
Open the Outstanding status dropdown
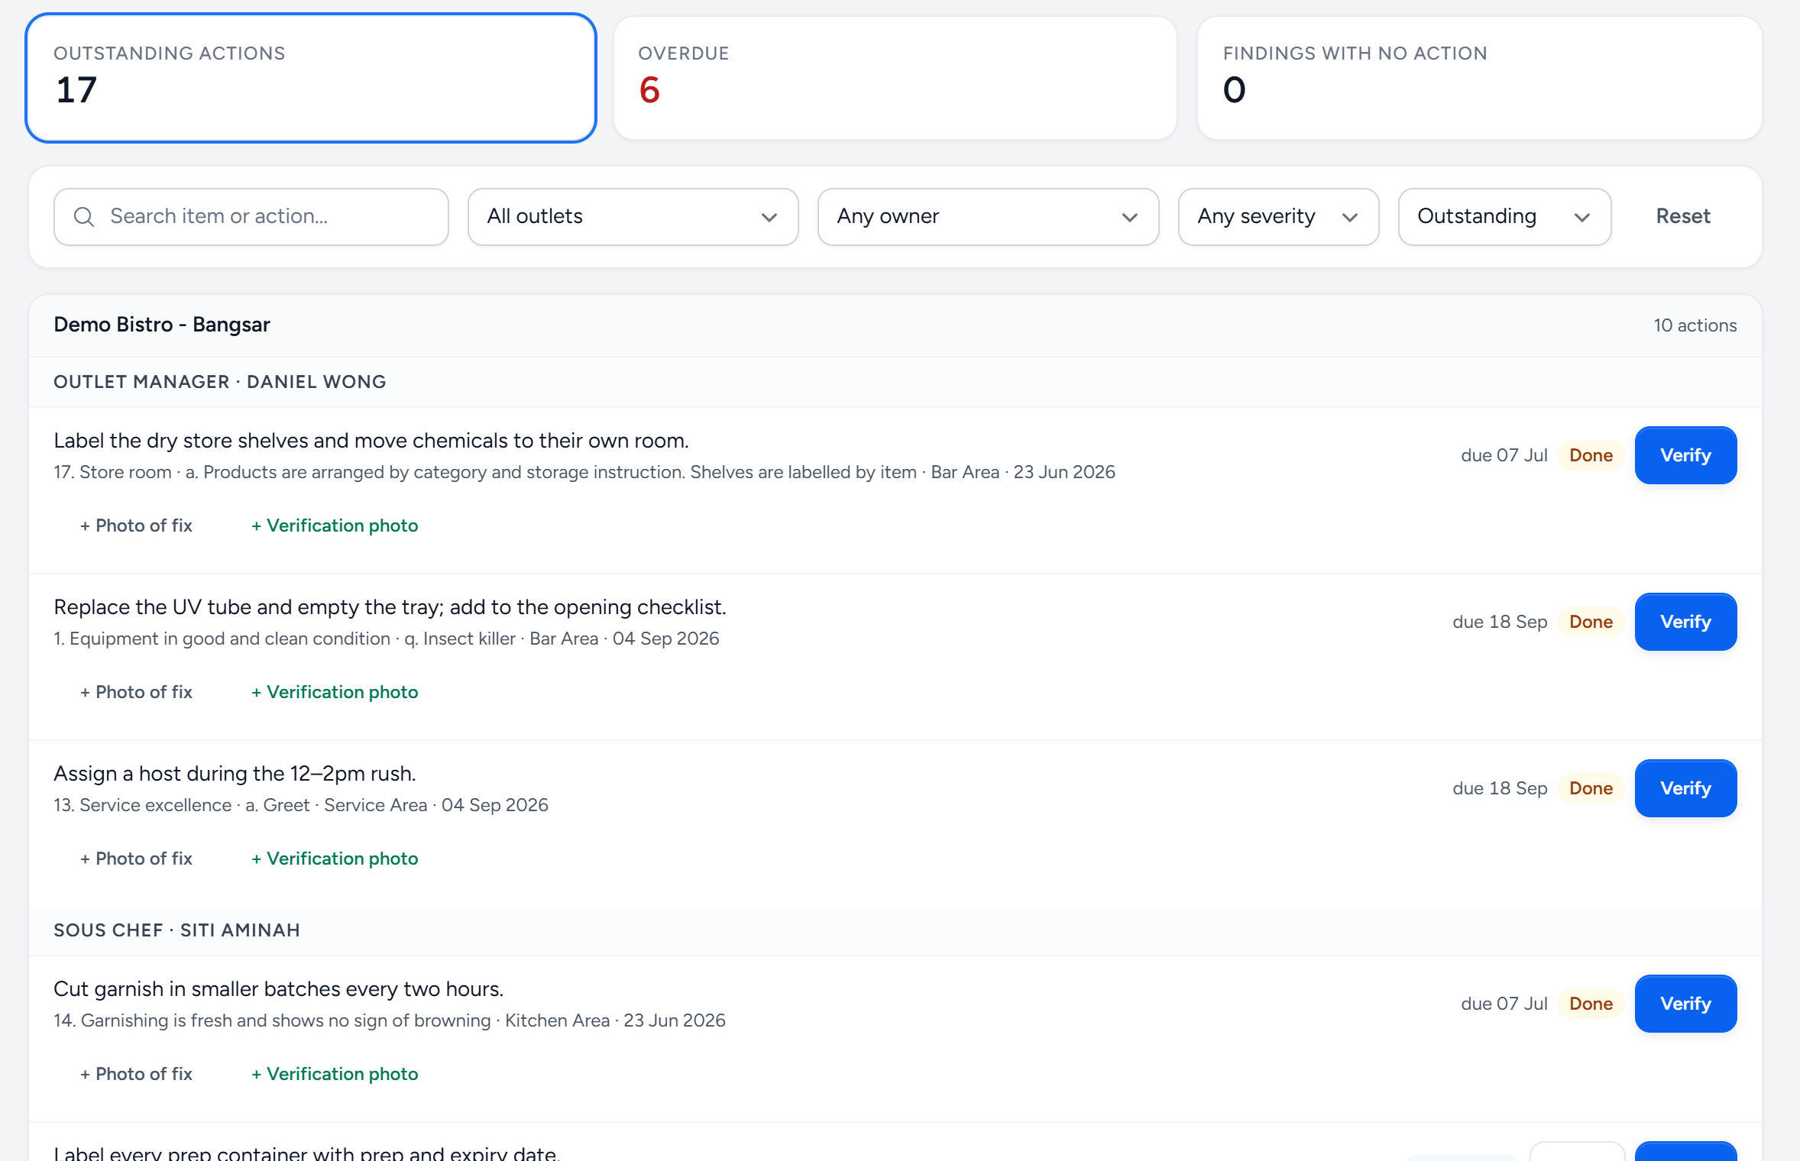[1504, 217]
